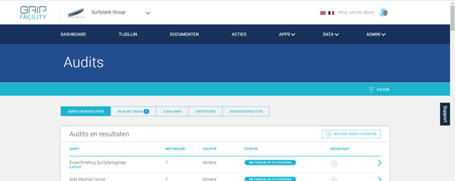Click the filter funnel icon
This screenshot has height=181, width=455.
(371, 90)
